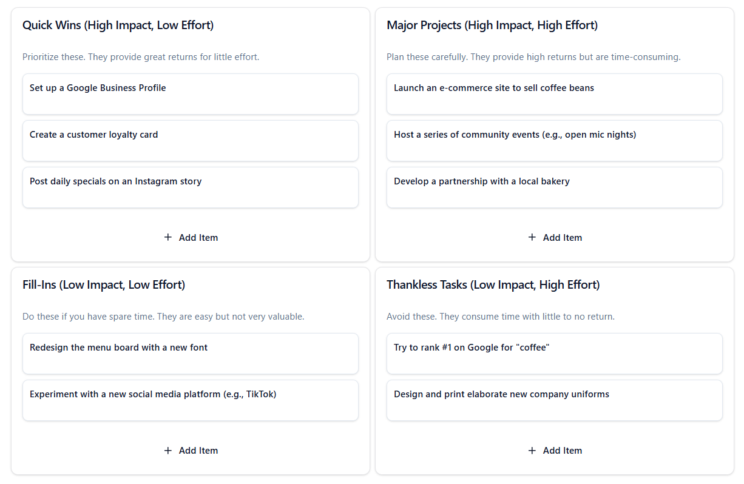Screen dimensions: 744x484
Task: Click the plus icon in Quick Wins
Action: click(168, 237)
